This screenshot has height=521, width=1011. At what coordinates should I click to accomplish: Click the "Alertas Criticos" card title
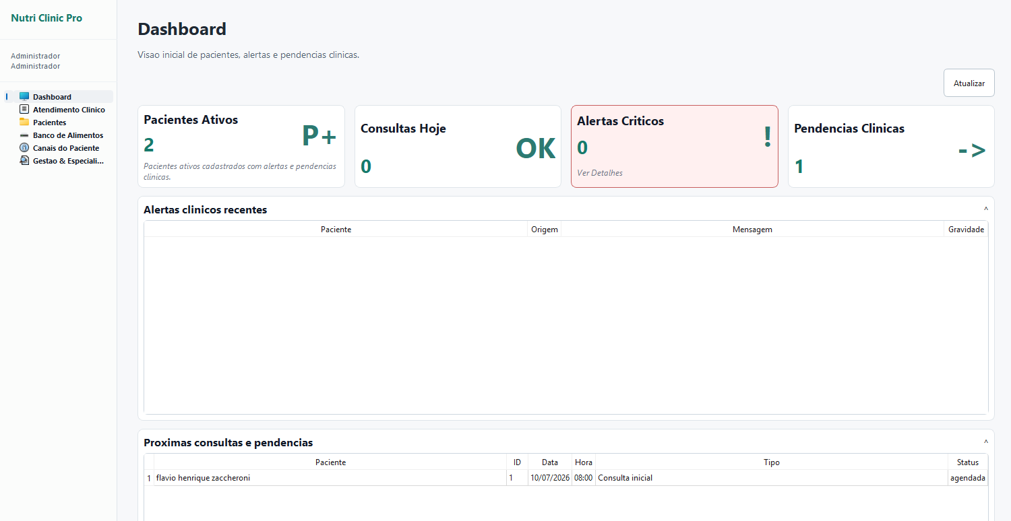click(x=621, y=121)
